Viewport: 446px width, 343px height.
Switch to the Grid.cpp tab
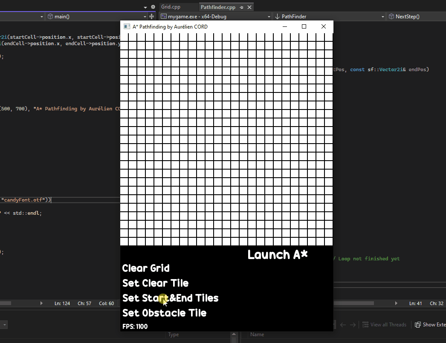click(171, 7)
